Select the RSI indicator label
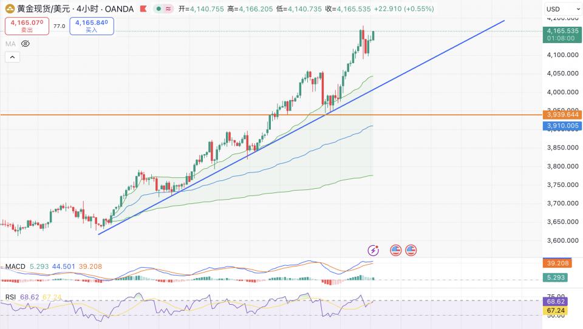The image size is (583, 329). [10, 297]
